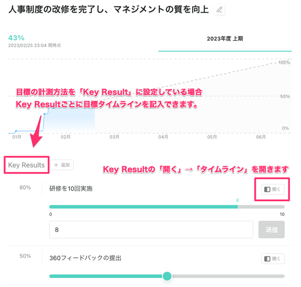The image size is (301, 287).
Task: Click the Key Results section heading
Action: point(27,165)
